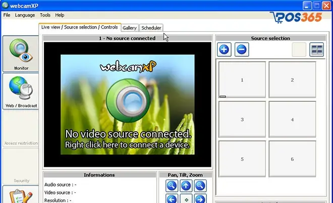Open the Security section in the sidebar
Screen dimensions: 333x203
point(21,166)
